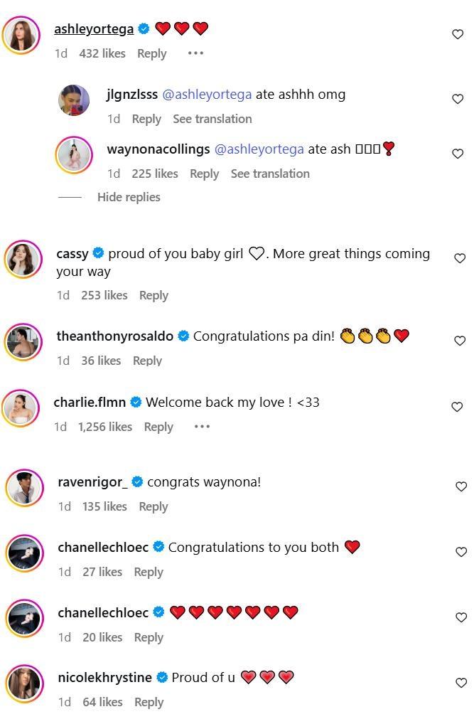
Task: Open more options on ashleyortega's comment
Action: point(195,53)
